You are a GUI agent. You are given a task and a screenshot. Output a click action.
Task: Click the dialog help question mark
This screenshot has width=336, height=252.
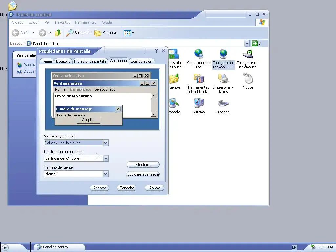[156, 51]
